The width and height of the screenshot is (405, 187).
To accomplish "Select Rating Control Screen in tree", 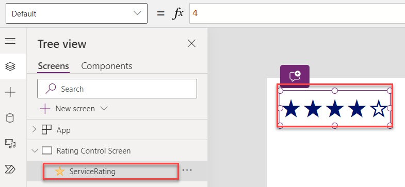I will click(93, 150).
